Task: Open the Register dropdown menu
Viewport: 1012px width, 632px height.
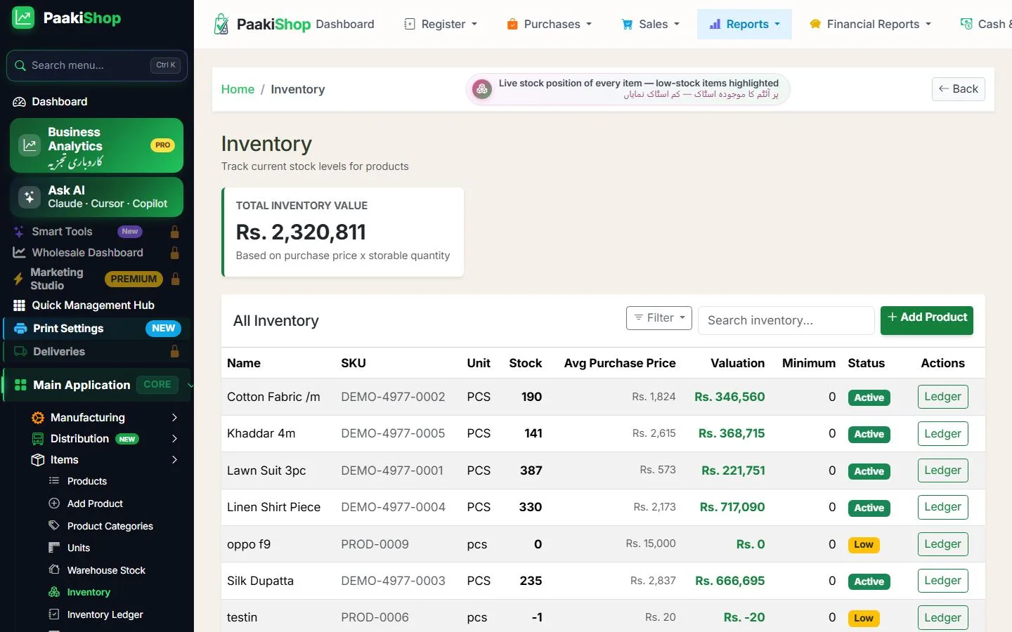Action: [441, 24]
